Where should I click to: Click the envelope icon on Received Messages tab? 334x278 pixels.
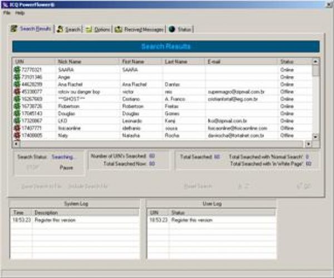[119, 29]
